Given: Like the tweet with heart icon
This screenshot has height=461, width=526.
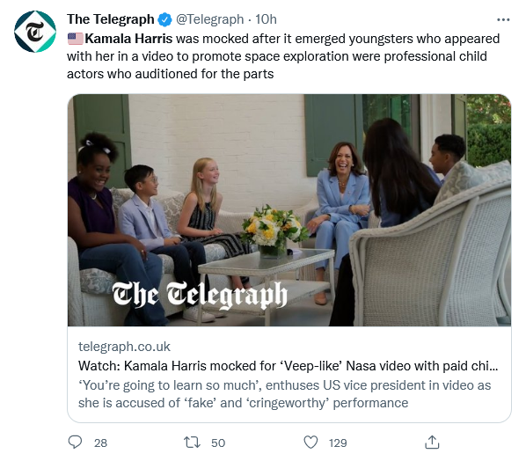Looking at the screenshot, I should coord(310,443).
